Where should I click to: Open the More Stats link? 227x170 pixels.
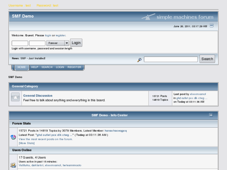(27, 143)
